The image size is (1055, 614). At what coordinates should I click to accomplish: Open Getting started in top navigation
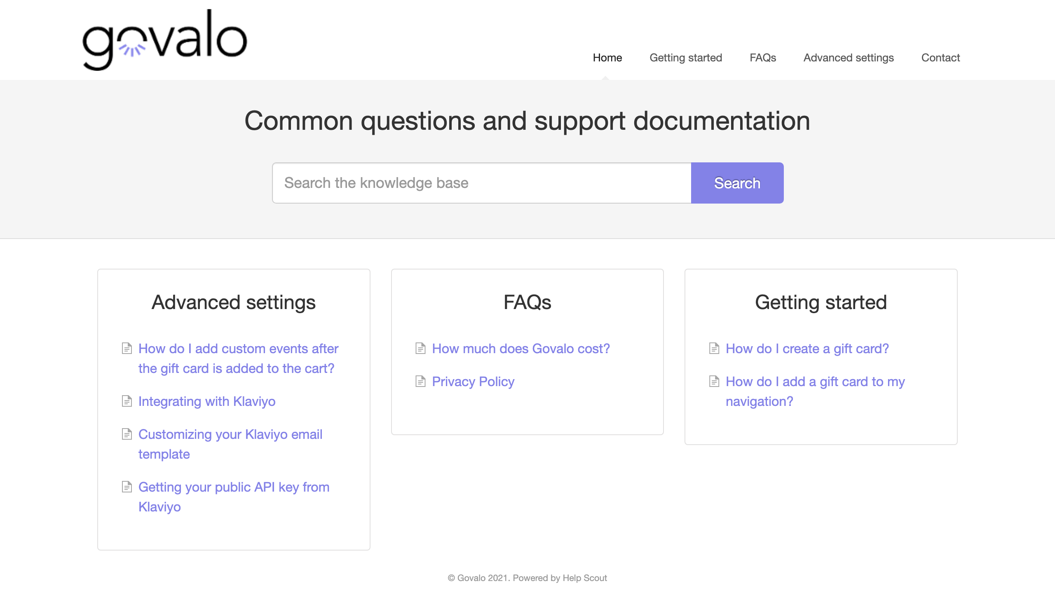(685, 58)
